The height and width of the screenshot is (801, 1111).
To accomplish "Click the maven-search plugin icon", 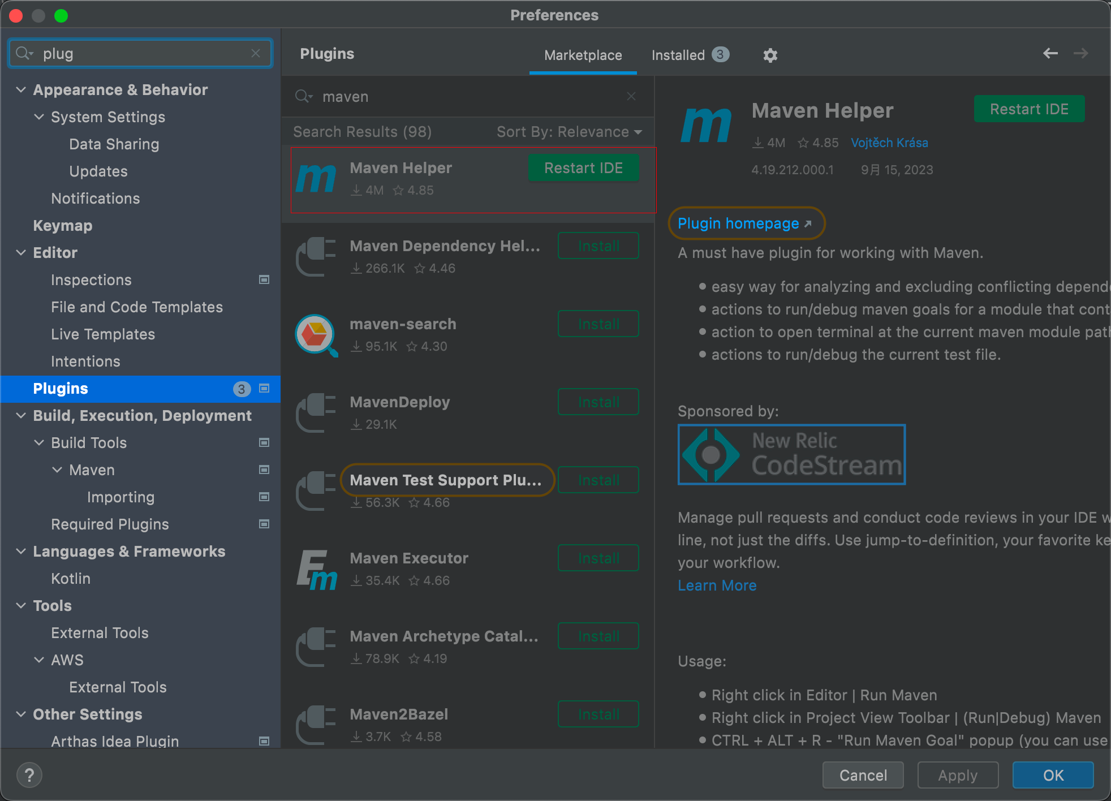I will click(x=316, y=335).
